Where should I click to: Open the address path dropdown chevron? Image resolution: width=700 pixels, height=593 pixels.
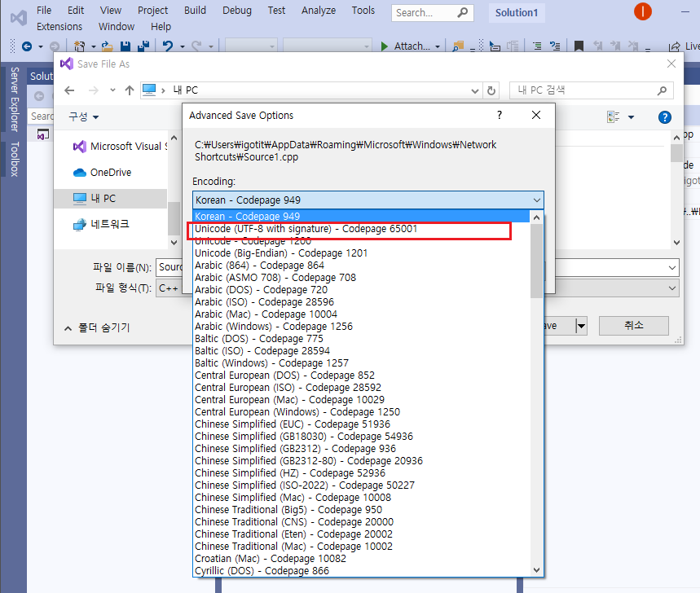[x=474, y=91]
